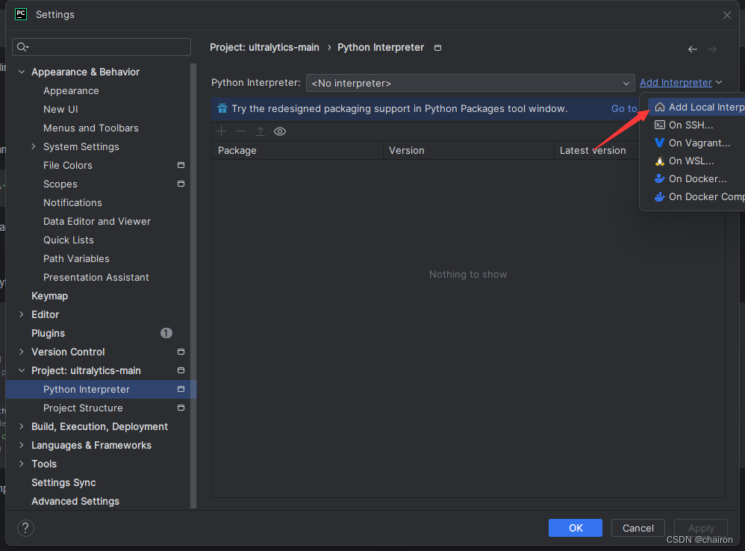Select Advanced Settings in the tree
The height and width of the screenshot is (551, 745).
75,501
